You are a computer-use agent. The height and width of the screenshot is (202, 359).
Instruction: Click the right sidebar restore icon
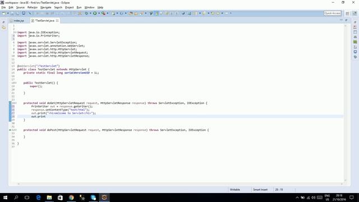click(x=355, y=22)
